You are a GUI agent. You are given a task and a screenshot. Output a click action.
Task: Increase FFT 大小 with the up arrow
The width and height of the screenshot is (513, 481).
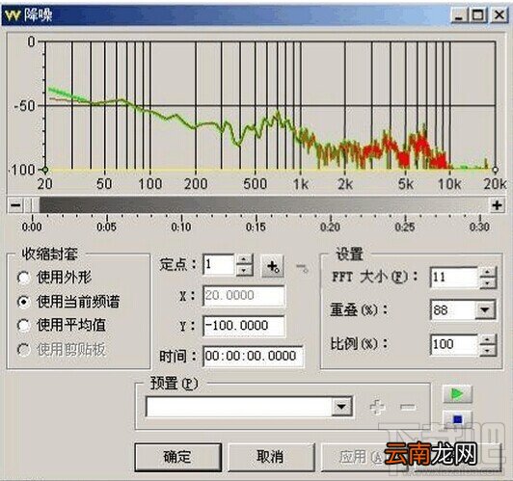[x=488, y=272]
